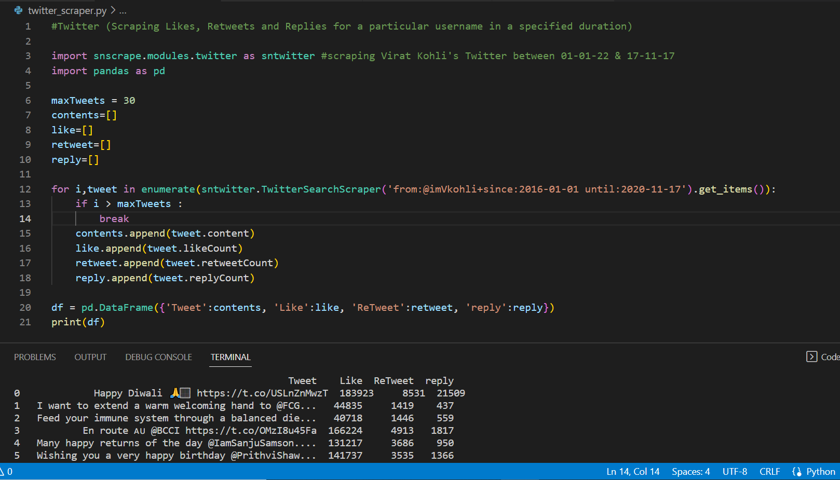Change indentation via Spaces: 4

click(x=690, y=472)
